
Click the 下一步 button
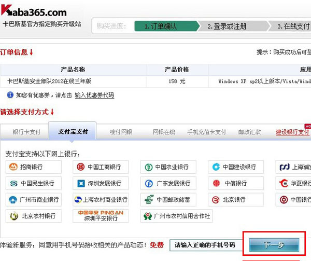coord(273,244)
